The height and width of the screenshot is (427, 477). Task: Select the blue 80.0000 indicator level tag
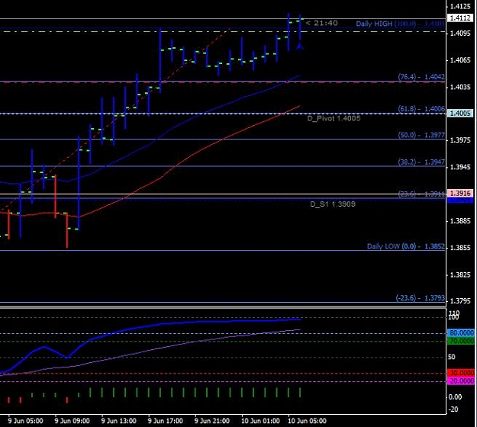click(461, 332)
